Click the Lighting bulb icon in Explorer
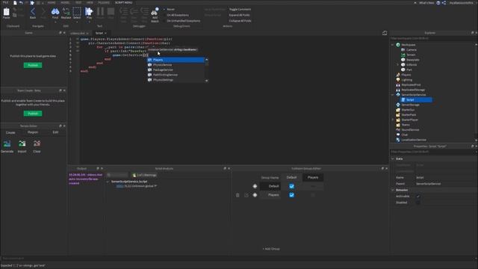478x269 pixels. [x=398, y=80]
